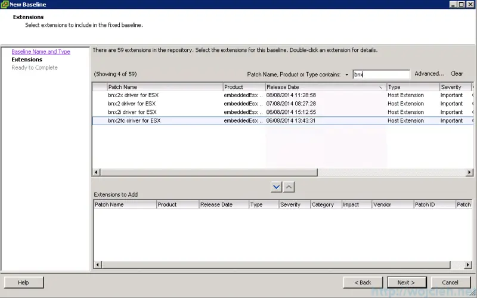Sort upper list by Product column
The image size is (477, 298).
pyautogui.click(x=244, y=87)
